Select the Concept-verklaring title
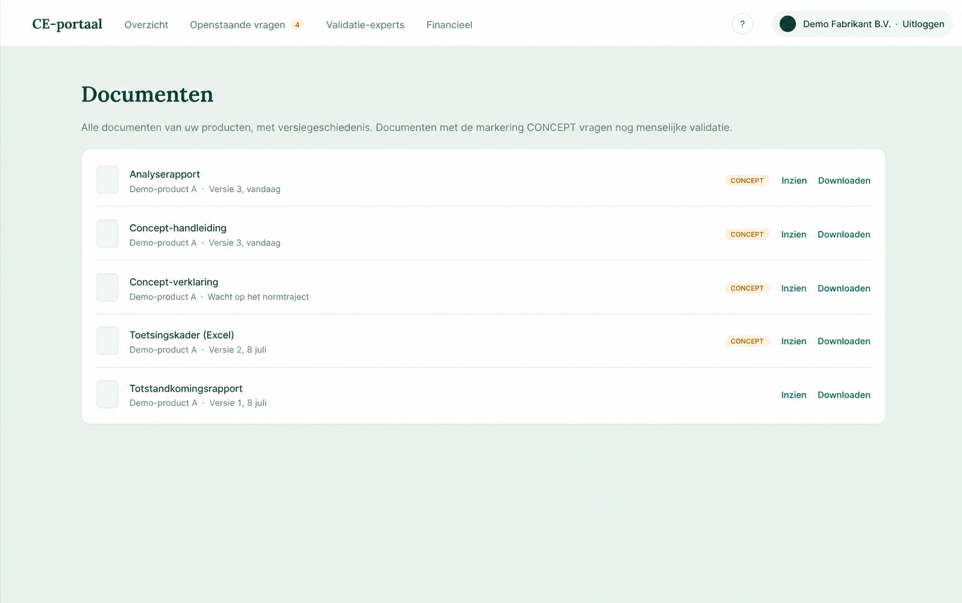This screenshot has height=603, width=962. coord(174,282)
